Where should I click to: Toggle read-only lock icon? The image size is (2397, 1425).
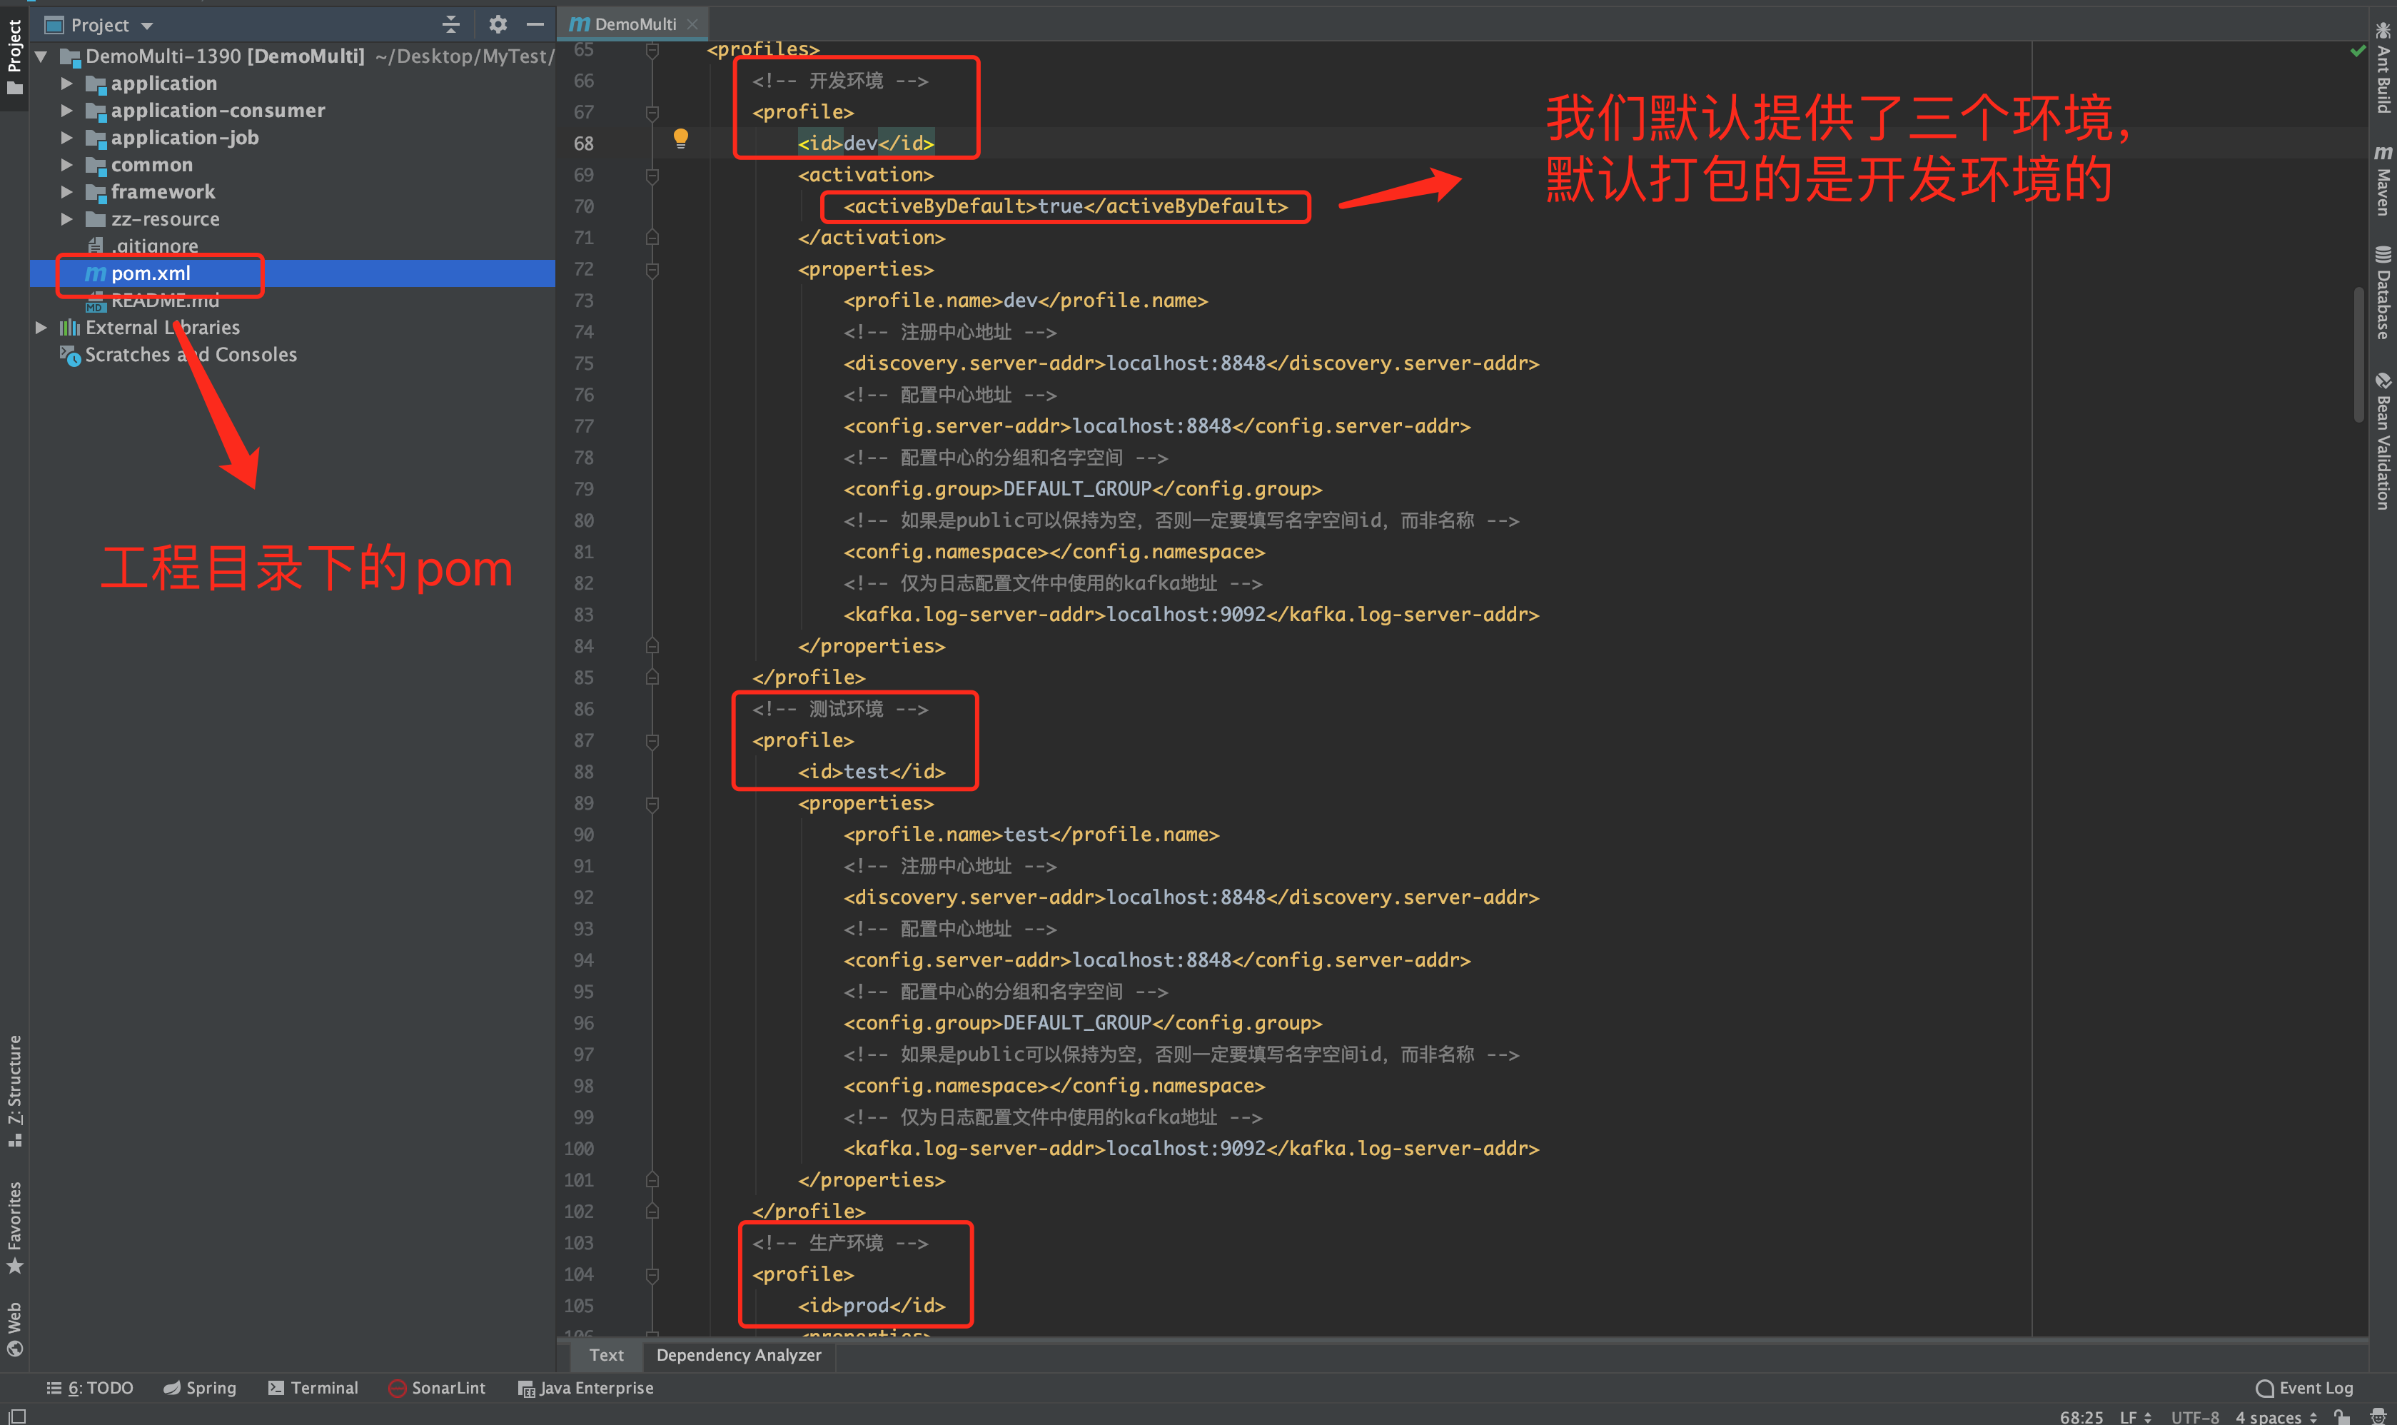(2341, 1416)
